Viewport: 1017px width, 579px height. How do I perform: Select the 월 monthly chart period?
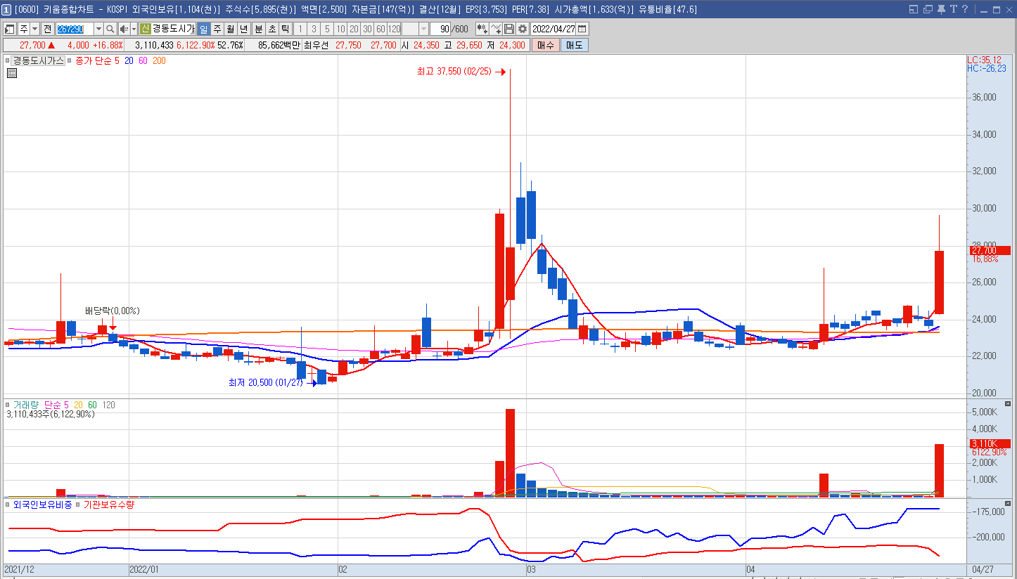pyautogui.click(x=230, y=29)
